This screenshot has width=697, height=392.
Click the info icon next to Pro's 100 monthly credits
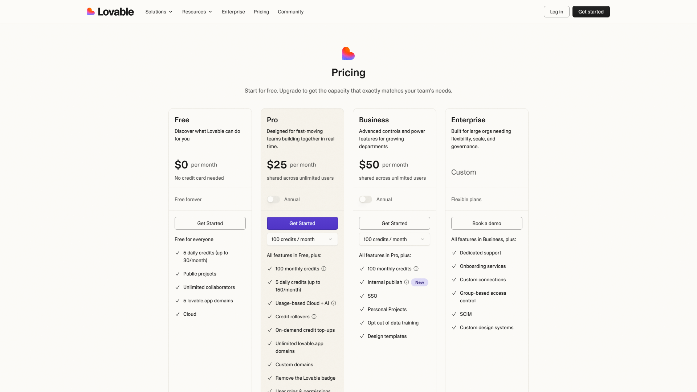[x=324, y=269]
